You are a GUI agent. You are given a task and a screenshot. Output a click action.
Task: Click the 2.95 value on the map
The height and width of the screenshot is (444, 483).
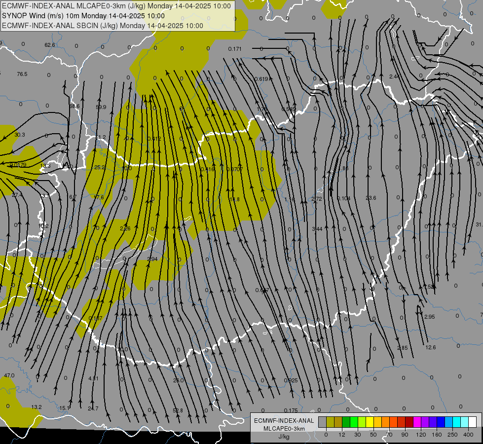429,317
